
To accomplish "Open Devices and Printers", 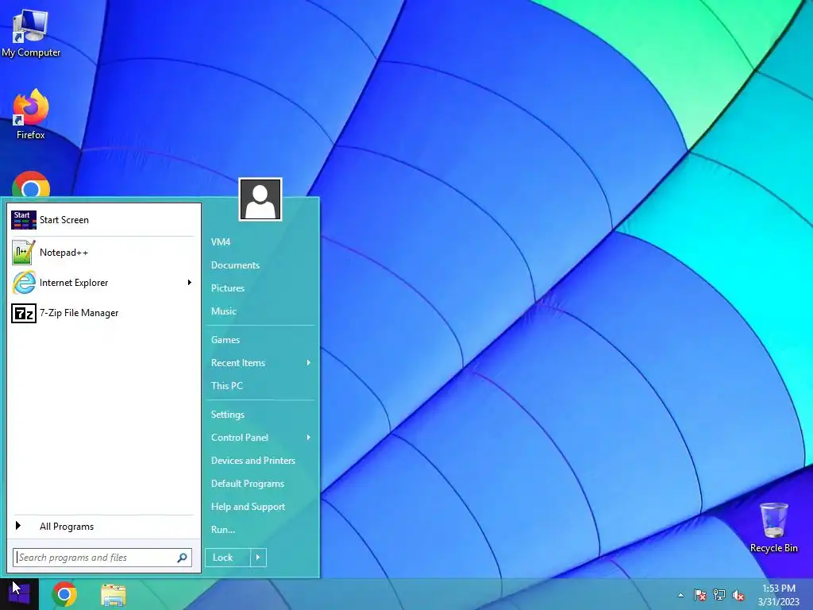I will [260, 461].
